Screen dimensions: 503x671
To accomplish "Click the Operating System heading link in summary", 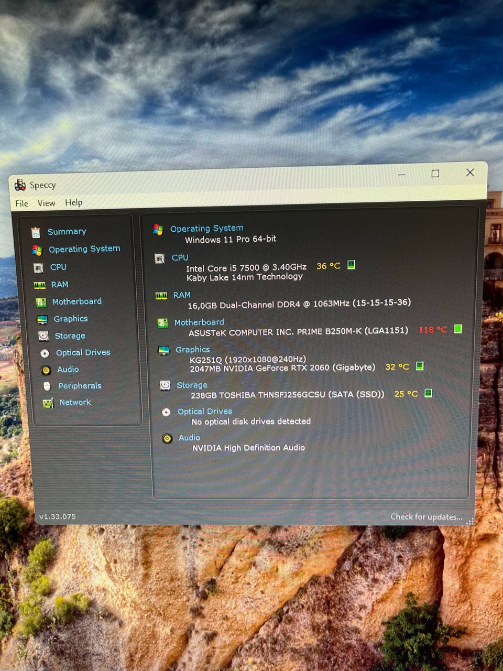I will 207,229.
